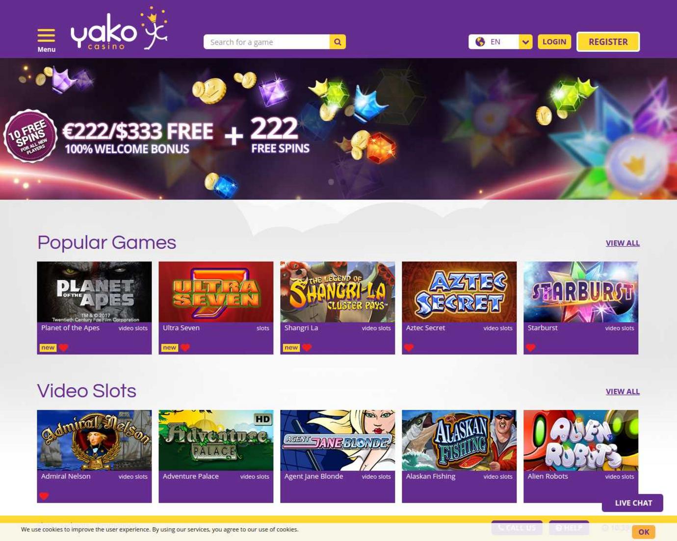Viewport: 677px width, 541px height.
Task: Click the LOGIN button
Action: (x=554, y=42)
